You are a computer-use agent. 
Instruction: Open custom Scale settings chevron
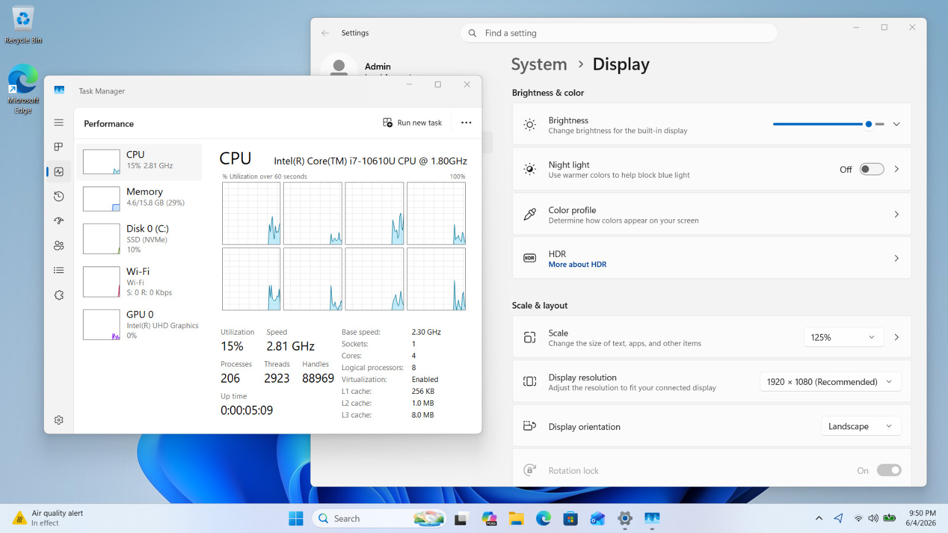896,338
